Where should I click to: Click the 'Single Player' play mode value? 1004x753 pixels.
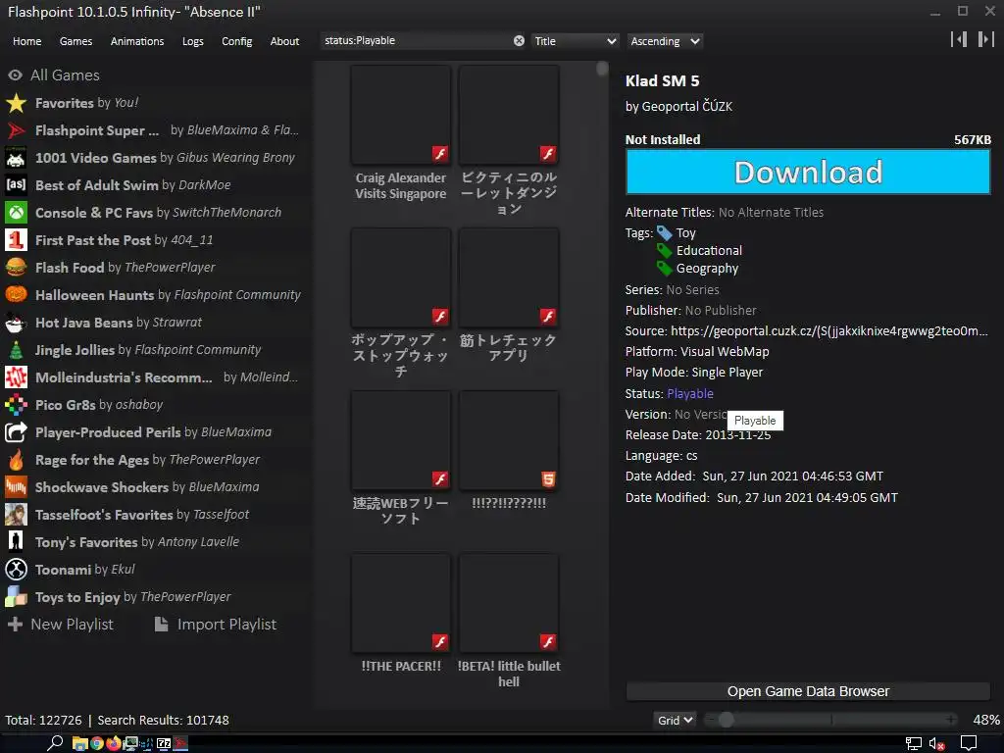[x=728, y=372]
